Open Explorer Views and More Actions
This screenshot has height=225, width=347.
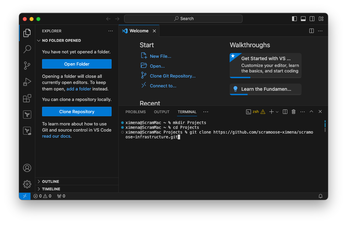pyautogui.click(x=111, y=31)
